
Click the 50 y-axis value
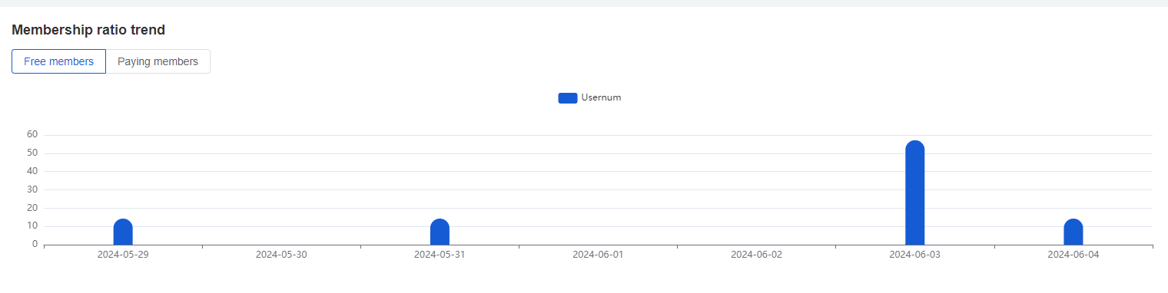[x=32, y=153]
